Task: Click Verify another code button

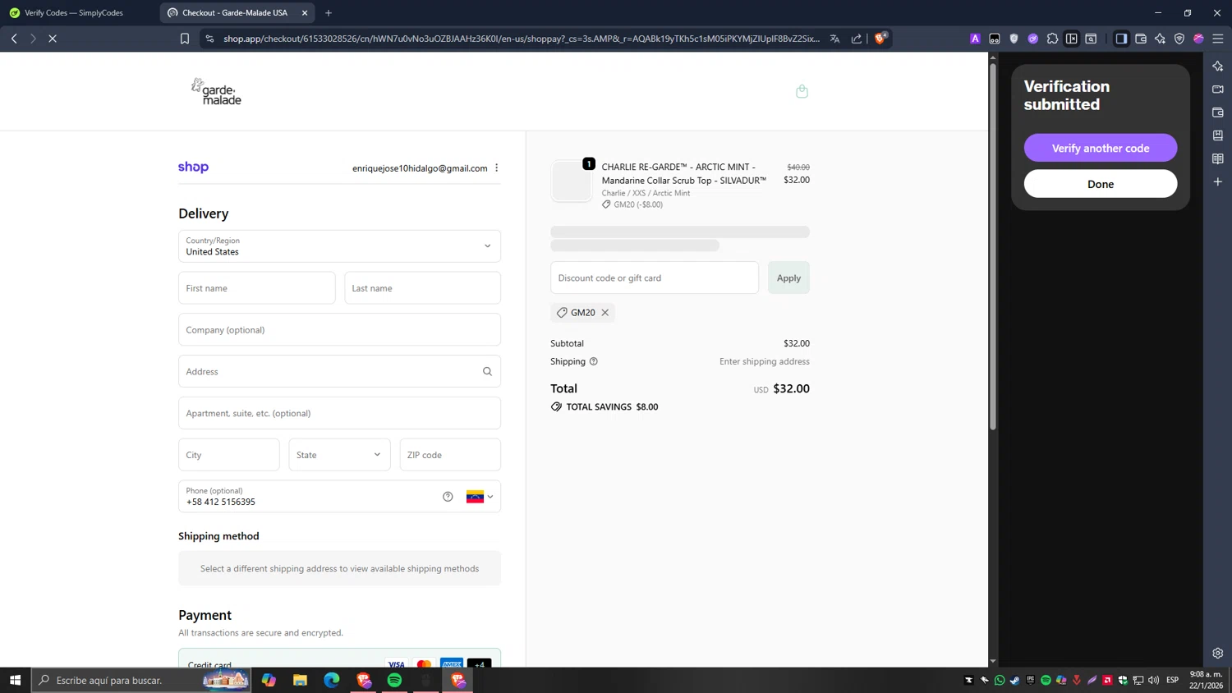Action: point(1101,148)
